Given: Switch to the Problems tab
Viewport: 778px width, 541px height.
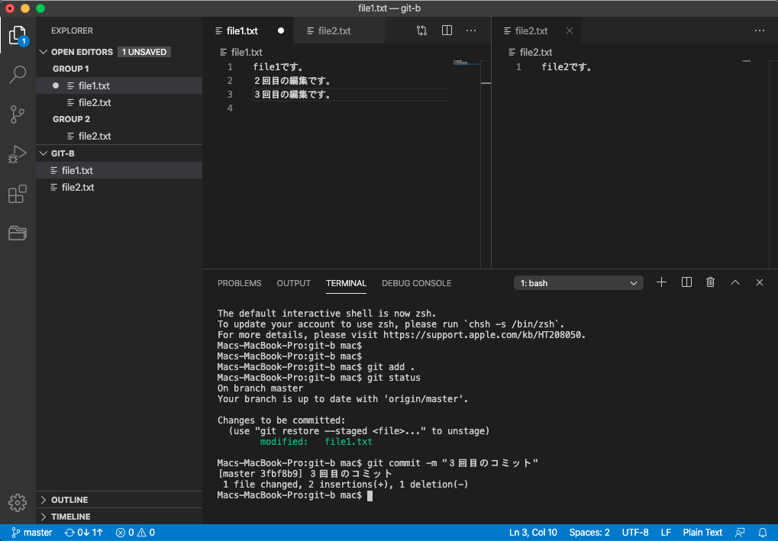Looking at the screenshot, I should [239, 283].
